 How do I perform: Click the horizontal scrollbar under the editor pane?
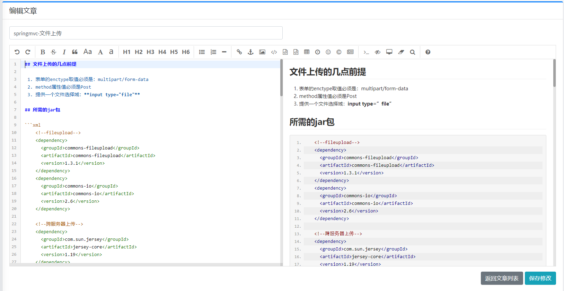click(x=145, y=265)
